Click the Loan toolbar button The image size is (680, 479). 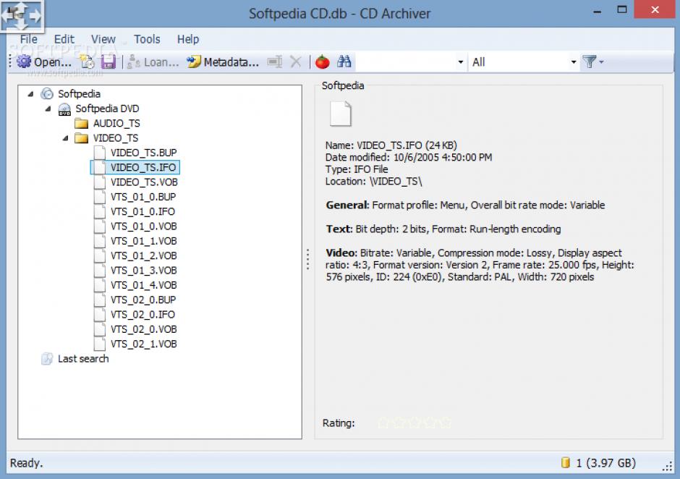[x=153, y=62]
